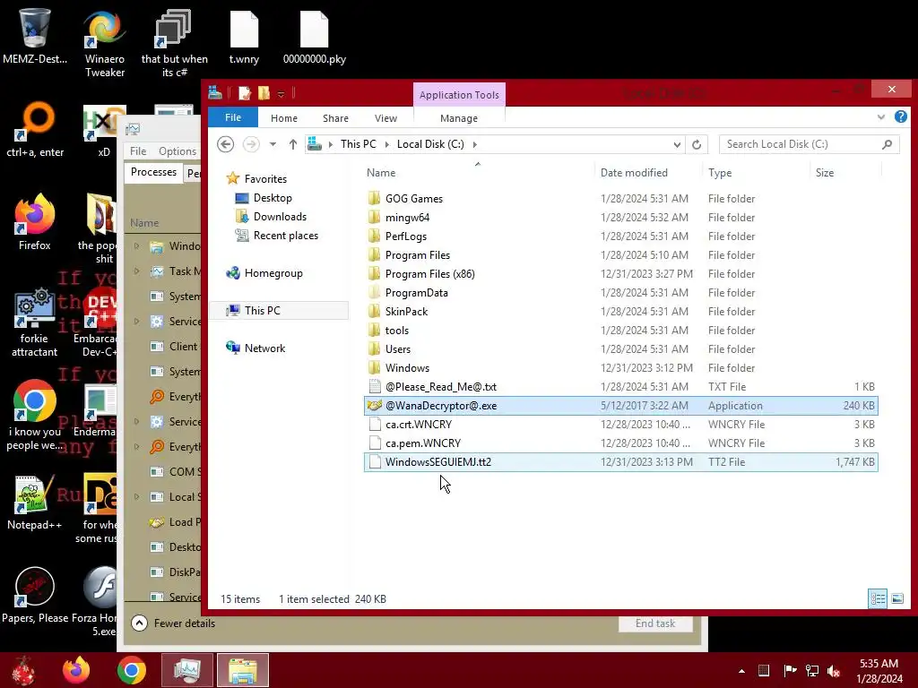Select Network in navigation pane
Viewport: 918px width, 688px height.
click(x=255, y=348)
